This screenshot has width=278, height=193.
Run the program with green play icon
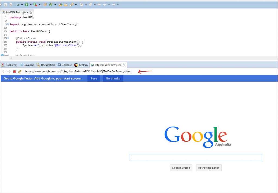tap(27, 5)
